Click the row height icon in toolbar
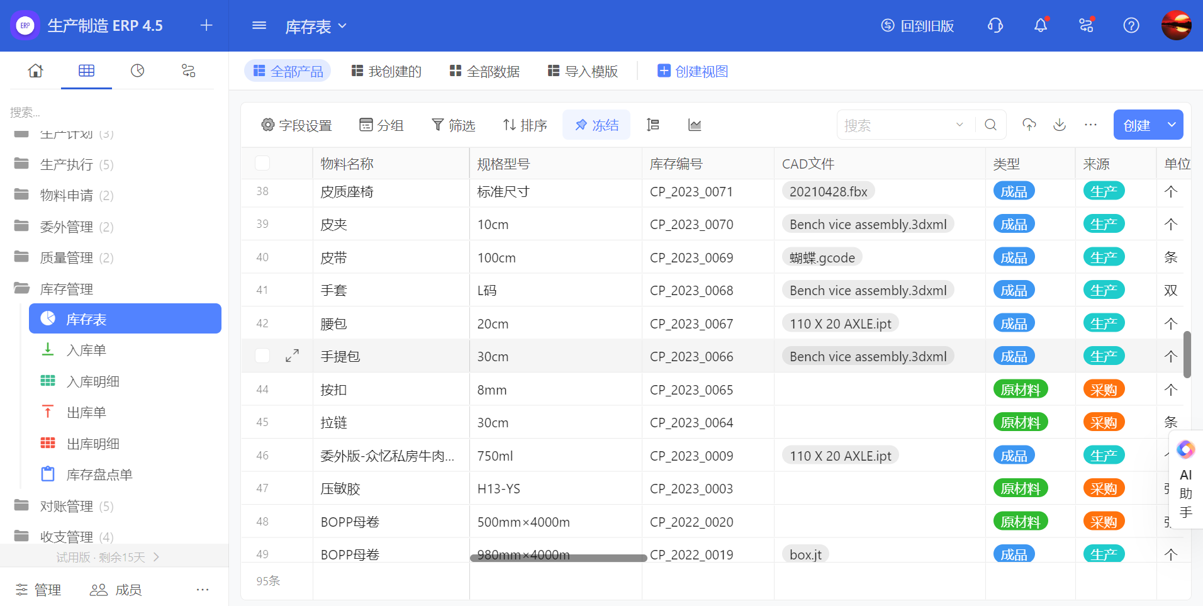The width and height of the screenshot is (1203, 606). click(x=653, y=125)
